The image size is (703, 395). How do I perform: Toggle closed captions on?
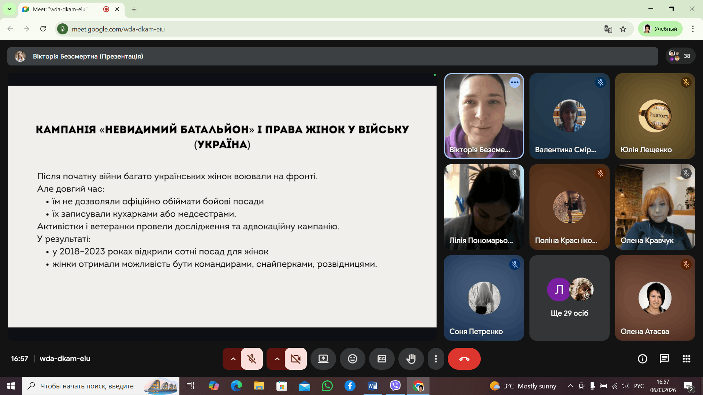[x=382, y=359]
